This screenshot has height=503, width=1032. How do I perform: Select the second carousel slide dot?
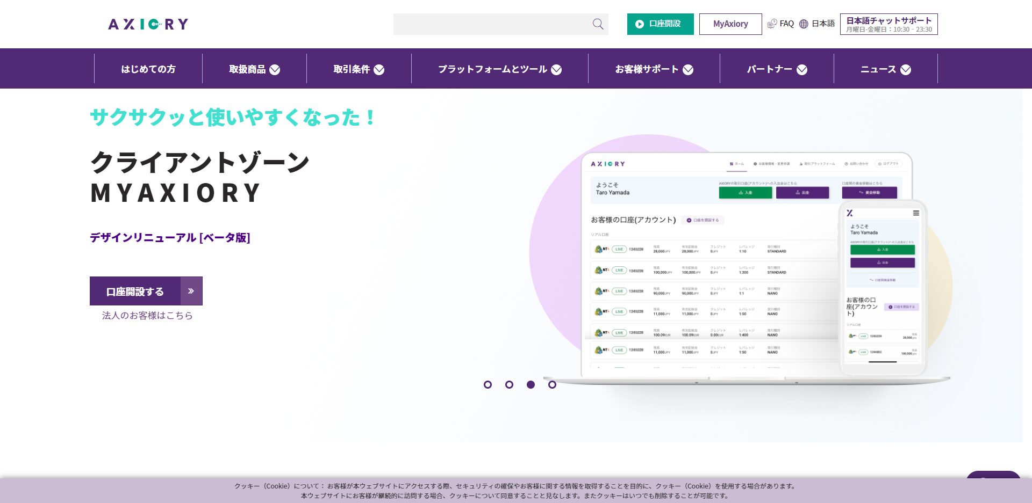click(x=509, y=384)
